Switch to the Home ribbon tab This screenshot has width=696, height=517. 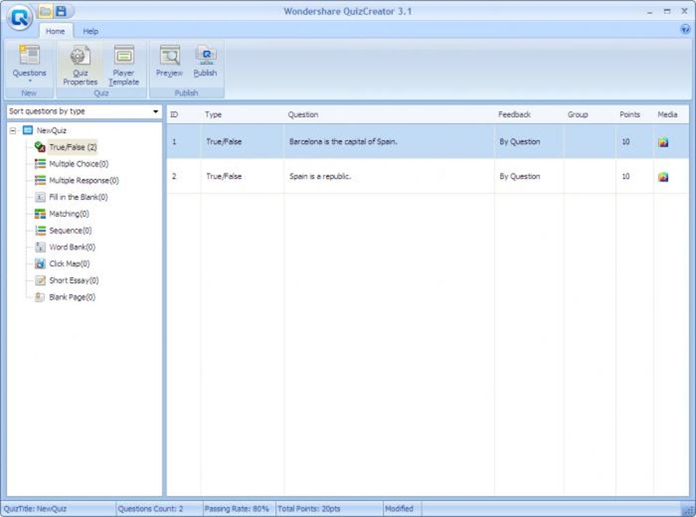[55, 31]
